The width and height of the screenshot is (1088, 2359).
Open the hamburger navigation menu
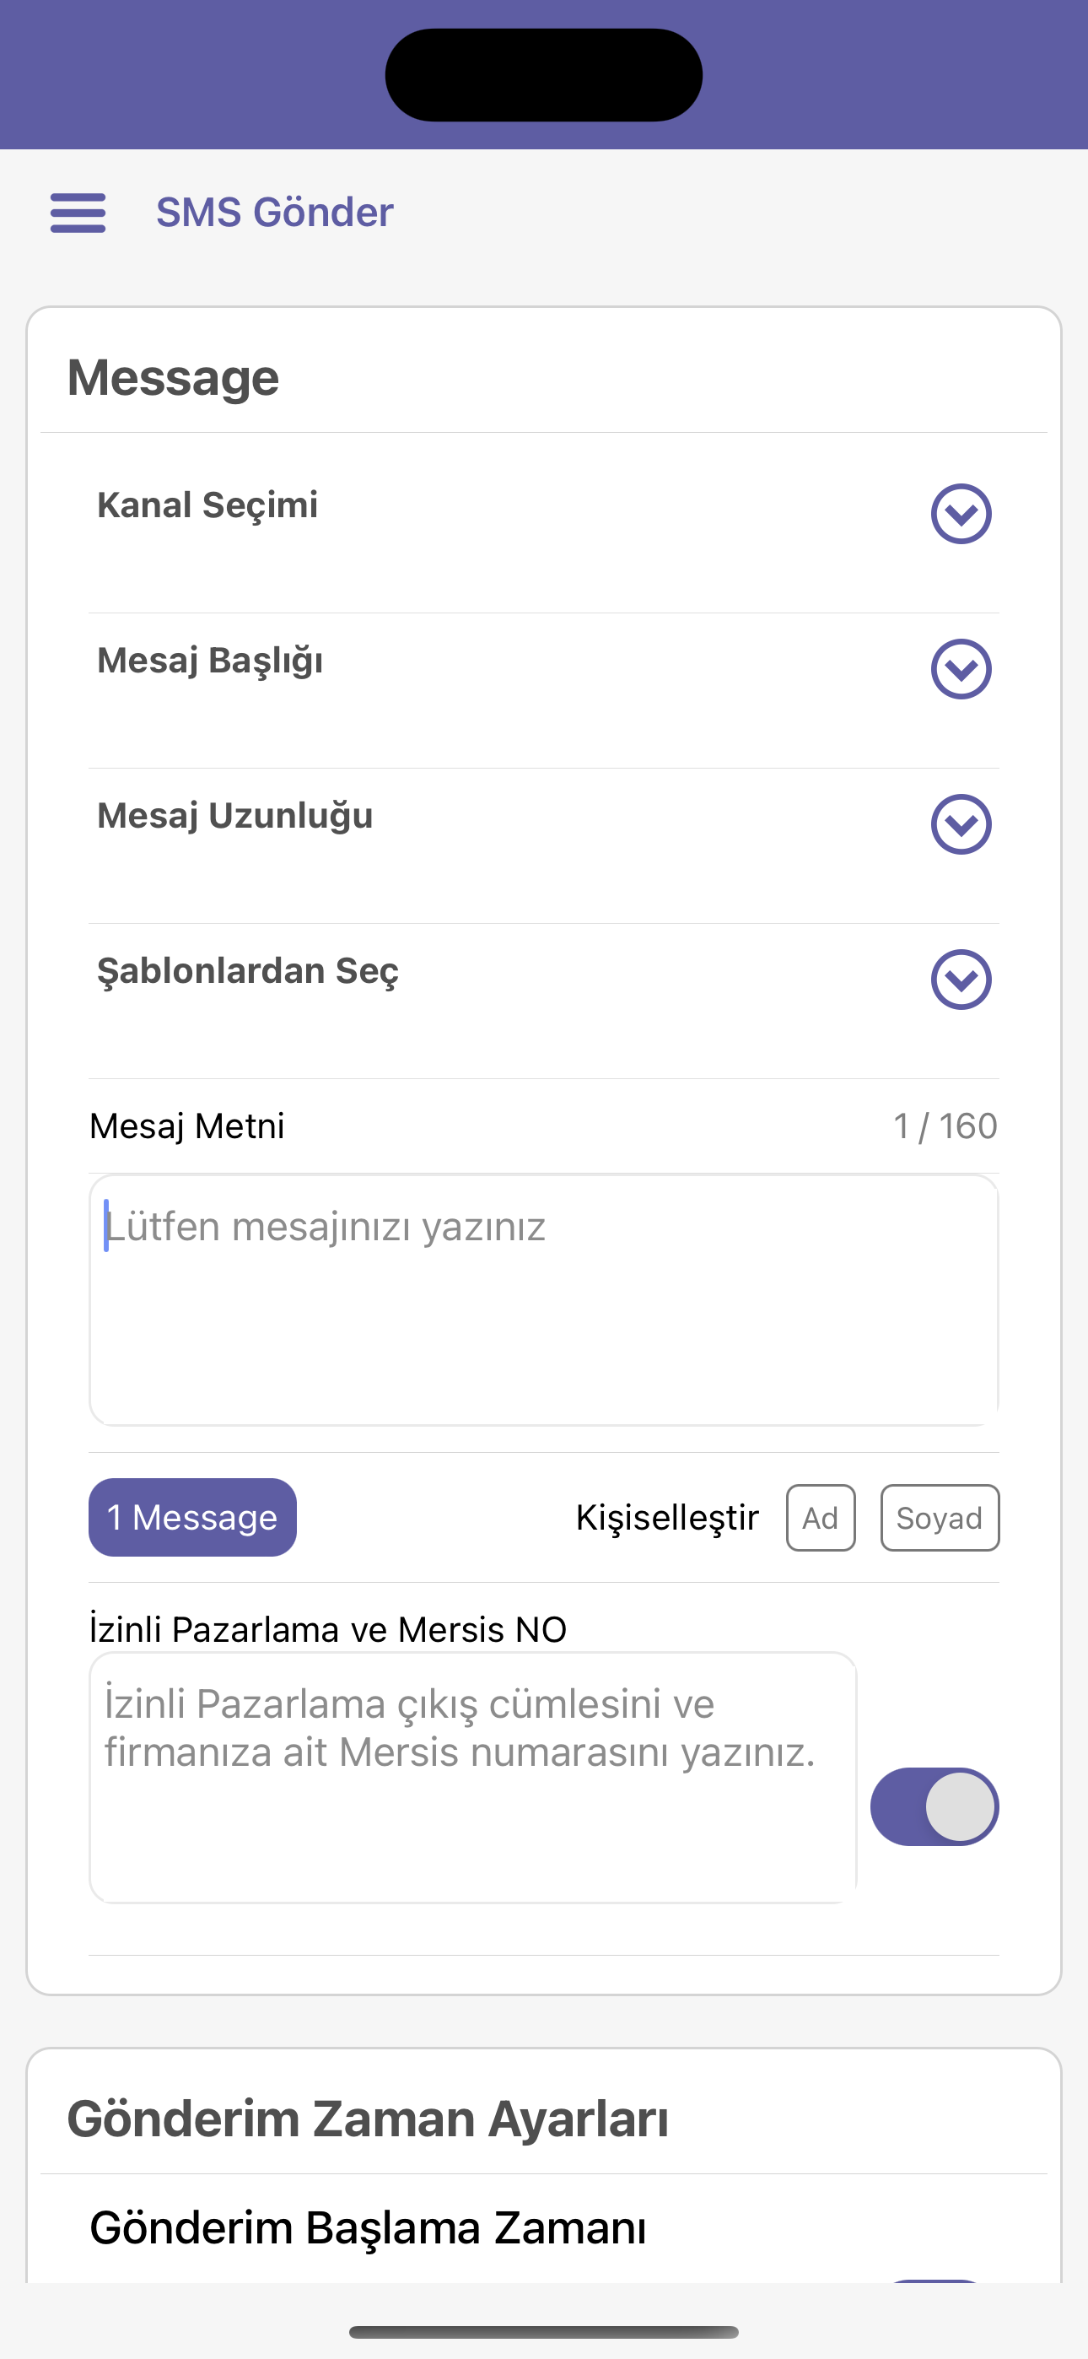coord(78,213)
